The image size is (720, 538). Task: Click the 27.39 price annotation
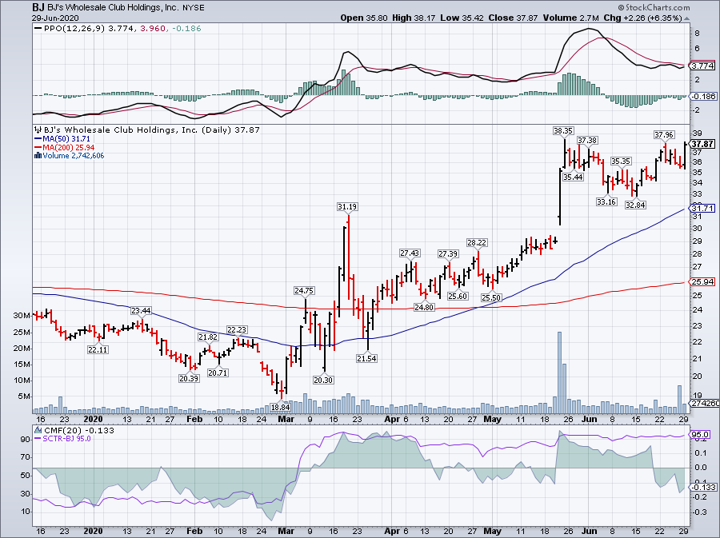(448, 253)
